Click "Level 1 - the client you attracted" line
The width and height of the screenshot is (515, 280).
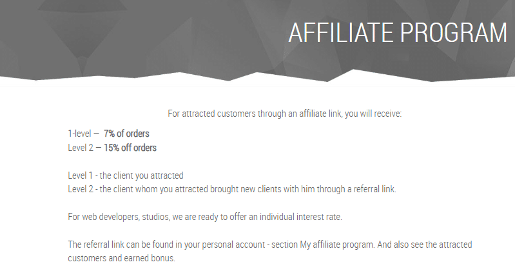126,175
